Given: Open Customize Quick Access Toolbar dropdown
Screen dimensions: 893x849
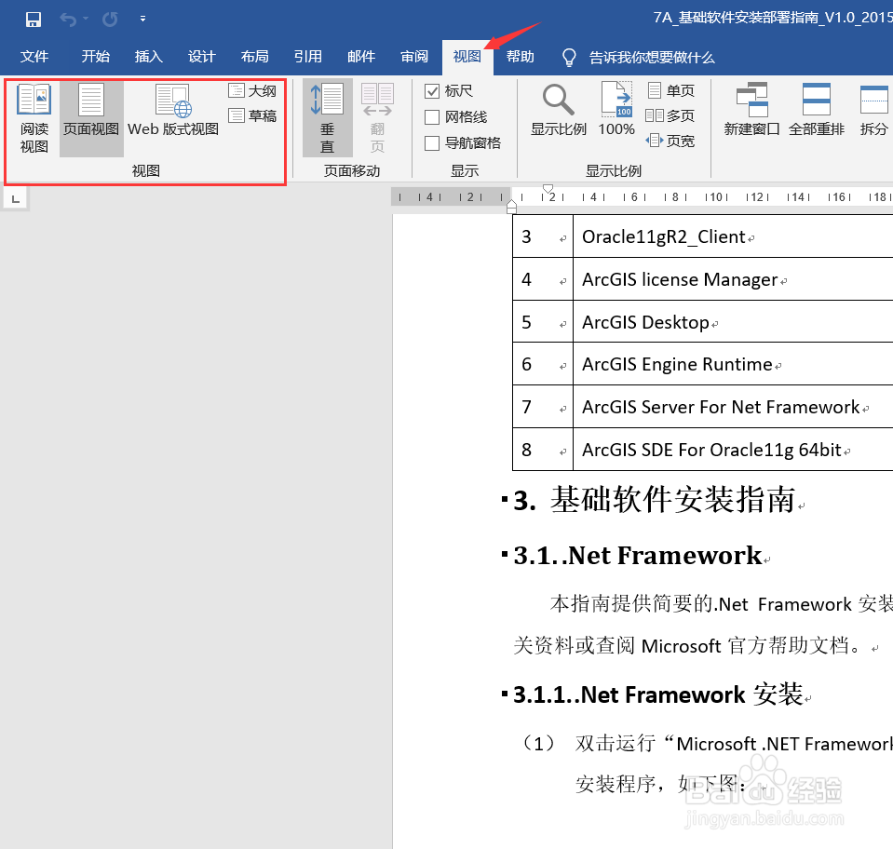Looking at the screenshot, I should [x=143, y=19].
